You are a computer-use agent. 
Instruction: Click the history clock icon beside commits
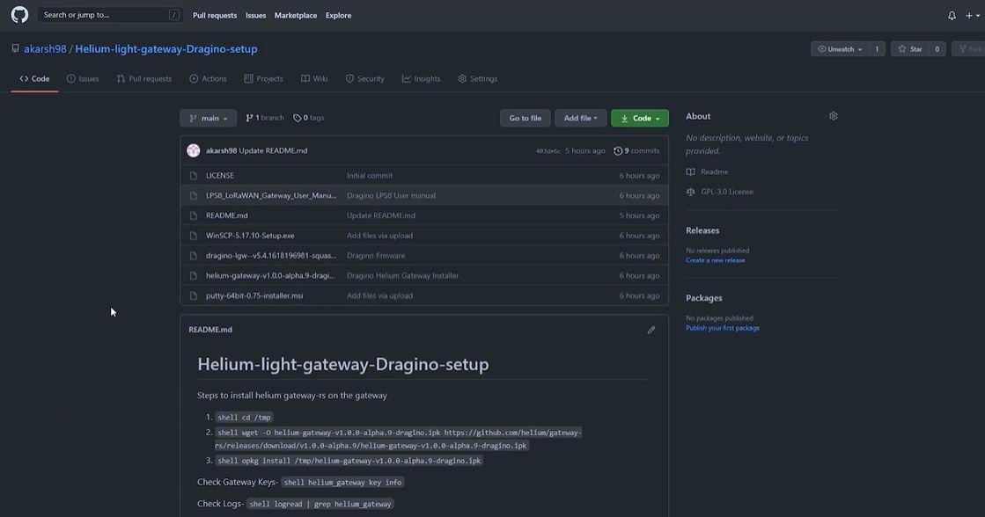click(618, 151)
